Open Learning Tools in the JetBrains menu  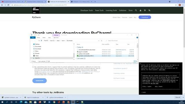coord(111,10)
